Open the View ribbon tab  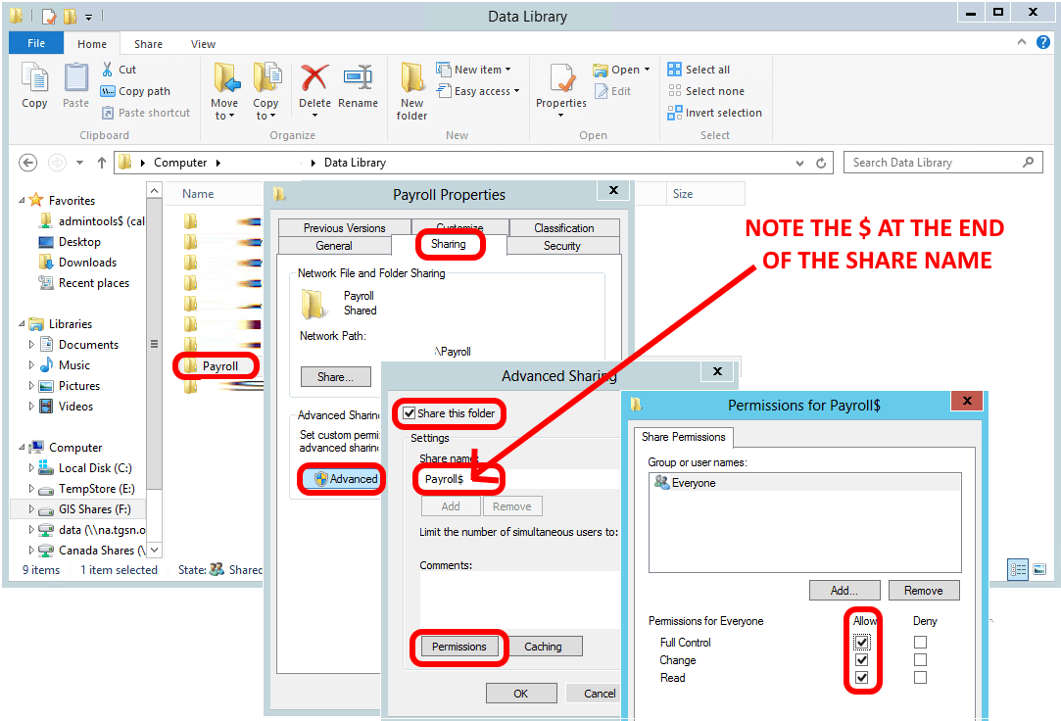pyautogui.click(x=203, y=44)
